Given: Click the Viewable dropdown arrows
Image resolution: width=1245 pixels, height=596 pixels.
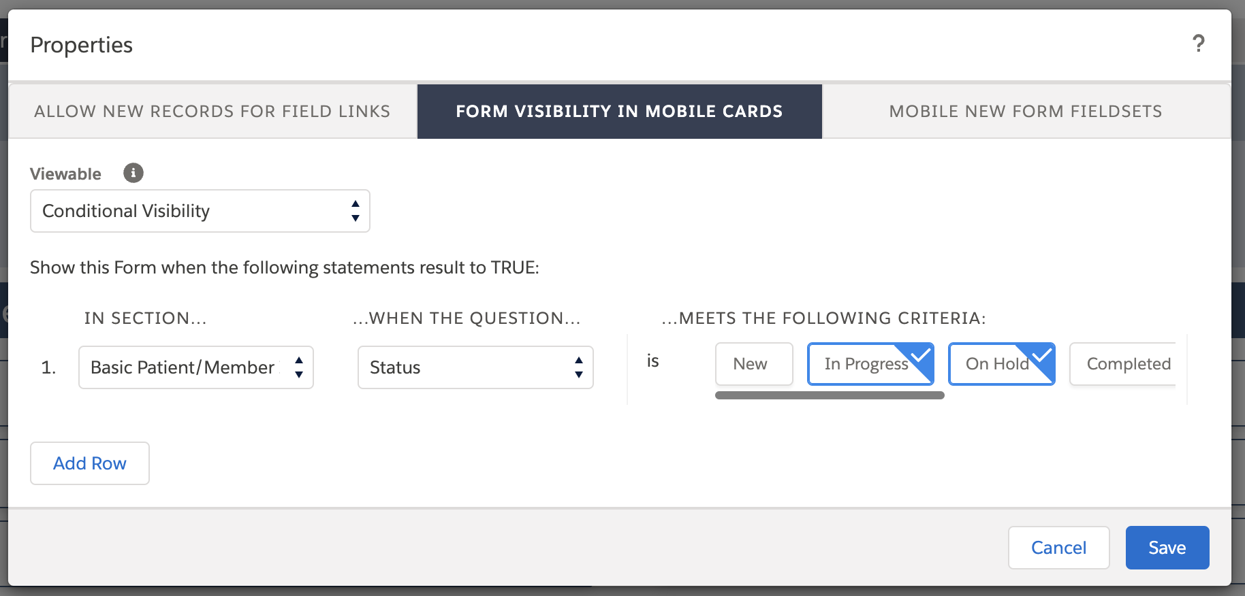Looking at the screenshot, I should click(x=355, y=211).
